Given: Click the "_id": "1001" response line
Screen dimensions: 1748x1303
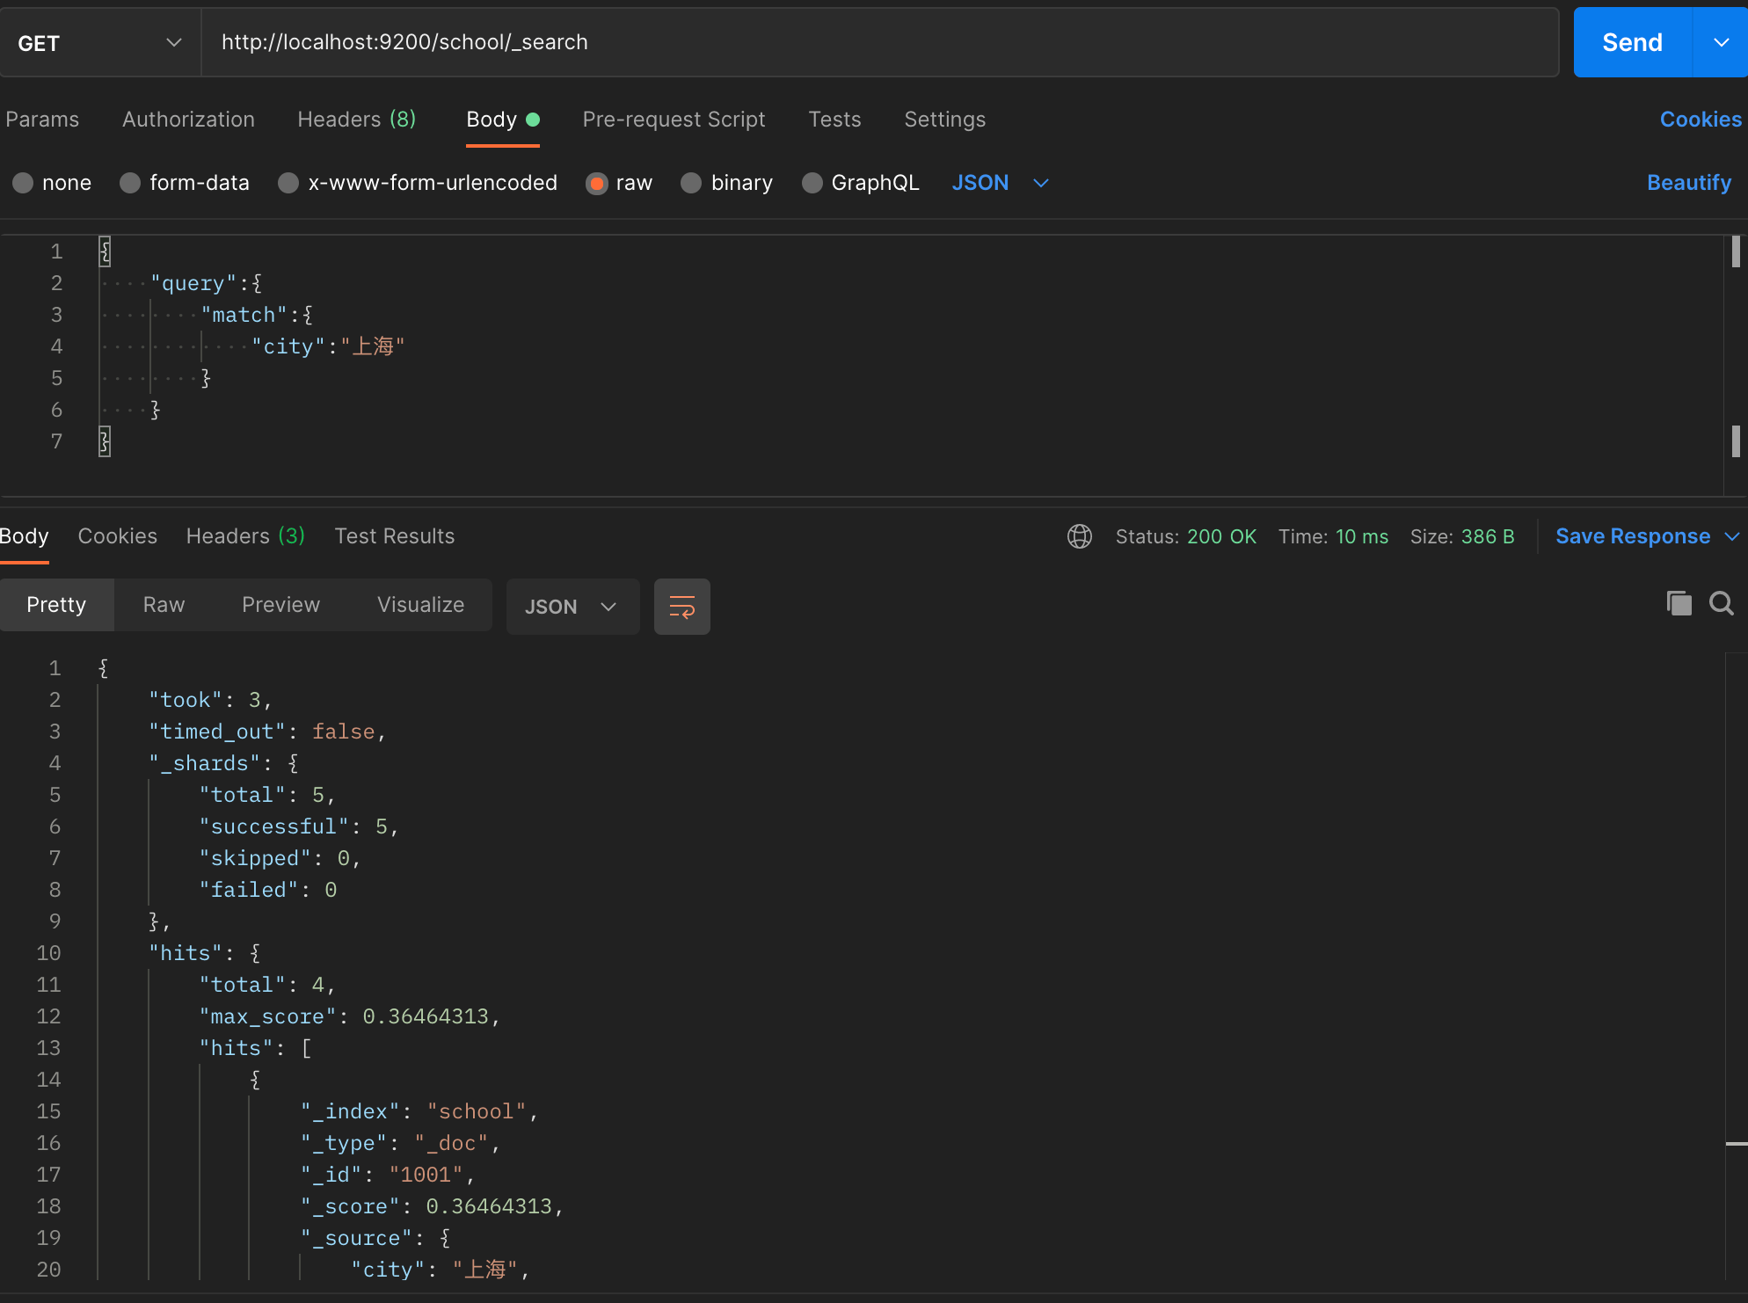Looking at the screenshot, I should point(388,1175).
